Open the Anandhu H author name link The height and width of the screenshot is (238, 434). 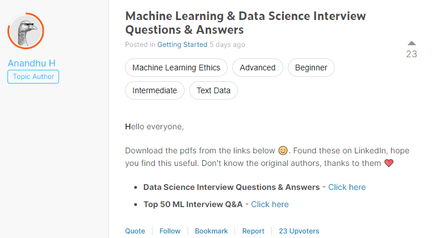[x=32, y=63]
